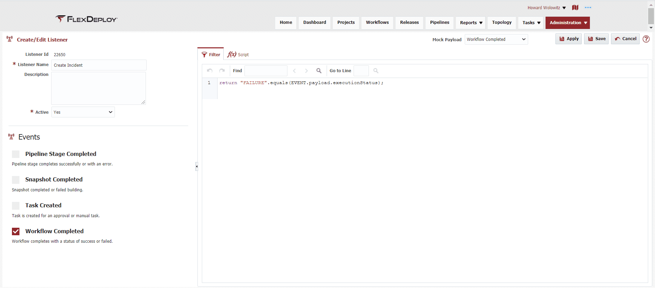The height and width of the screenshot is (288, 655).
Task: Open the three-dots more options menu
Action: coord(588,7)
